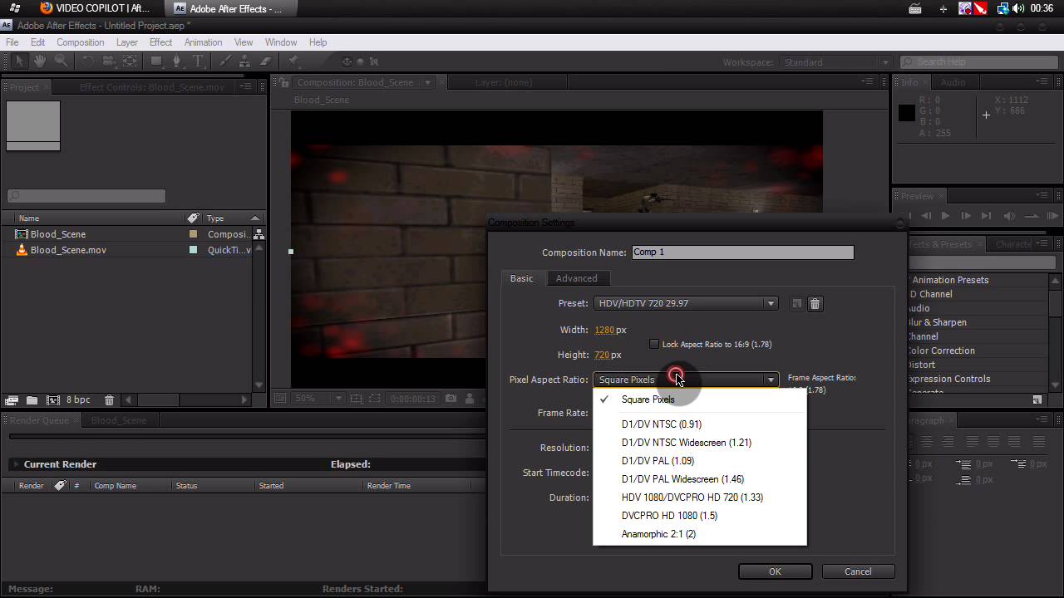Screen dimensions: 1064x598
Task: Open the Effect menu
Action: [x=160, y=42]
